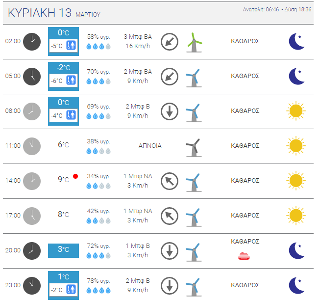Click the blue 3°C temperature box
The height and width of the screenshot is (301, 319).
click(64, 250)
